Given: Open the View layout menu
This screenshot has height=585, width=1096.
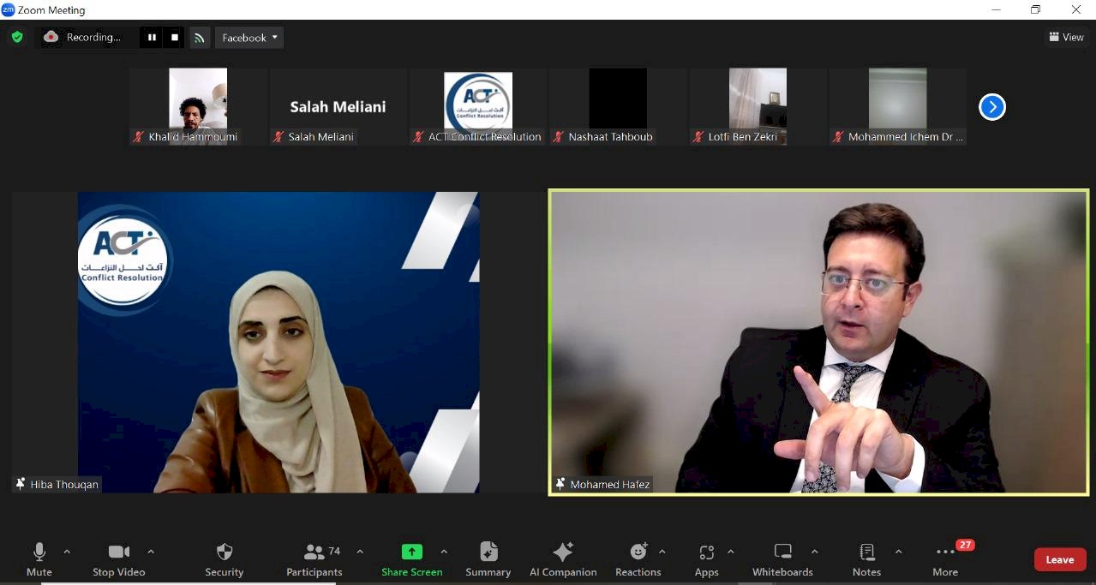Looking at the screenshot, I should (1066, 37).
